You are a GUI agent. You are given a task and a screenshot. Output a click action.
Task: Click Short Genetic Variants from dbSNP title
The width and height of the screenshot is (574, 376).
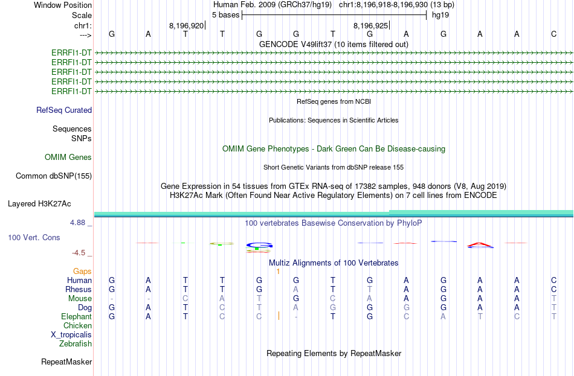coord(334,168)
